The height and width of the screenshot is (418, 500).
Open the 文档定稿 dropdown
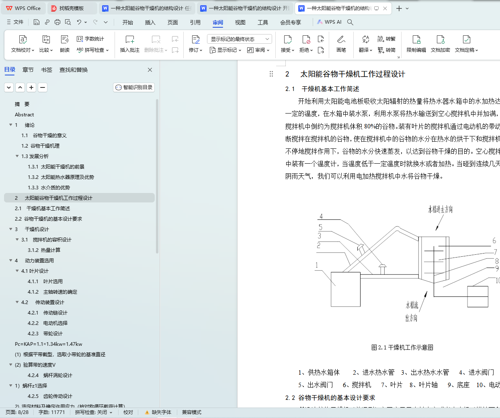pyautogui.click(x=466, y=44)
